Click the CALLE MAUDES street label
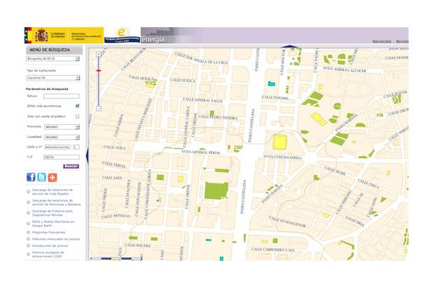 pos(138,245)
